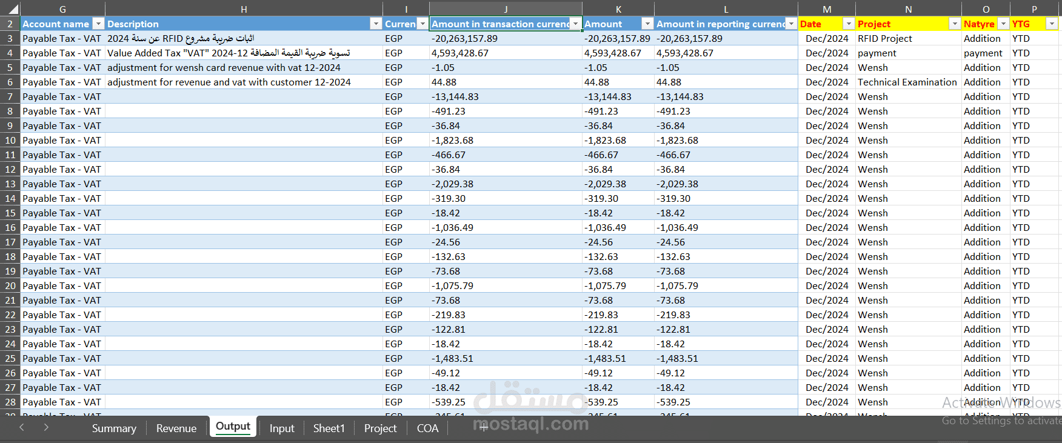
Task: Select the 'payment' cell in Project column
Action: (909, 53)
